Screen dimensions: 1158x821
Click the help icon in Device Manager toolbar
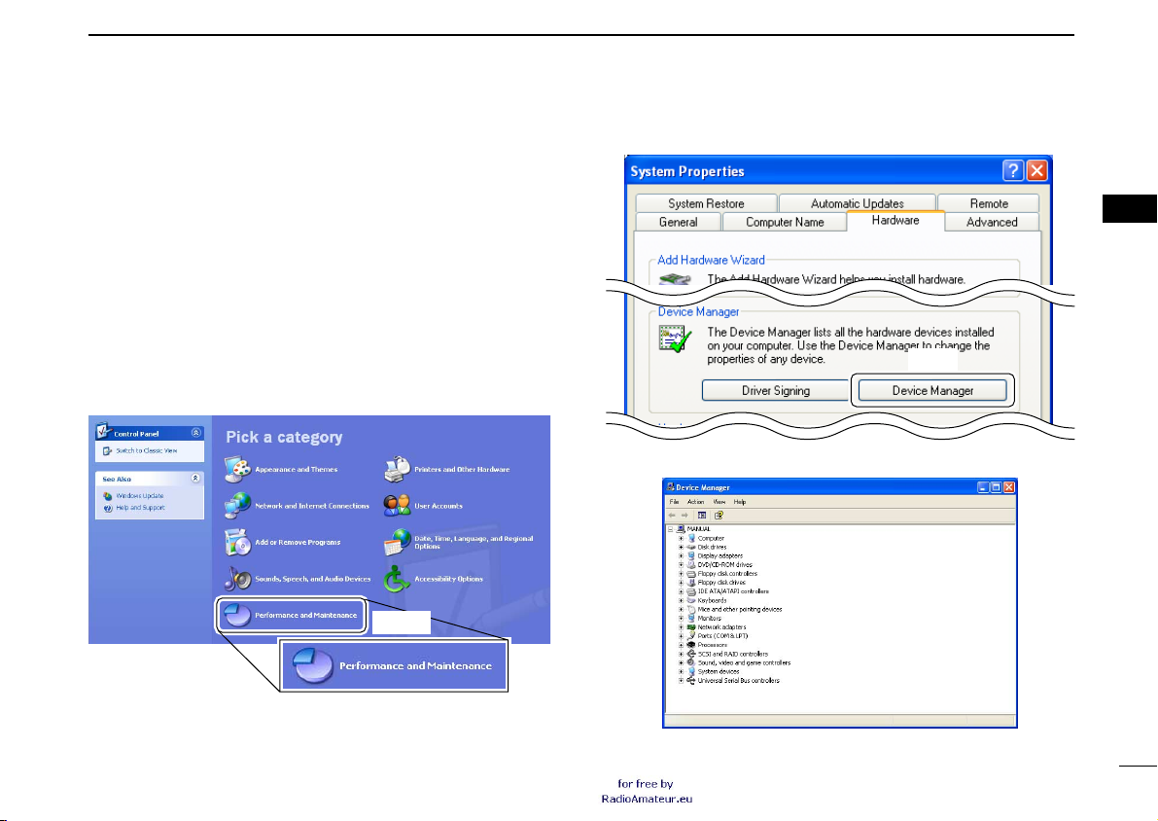[719, 515]
